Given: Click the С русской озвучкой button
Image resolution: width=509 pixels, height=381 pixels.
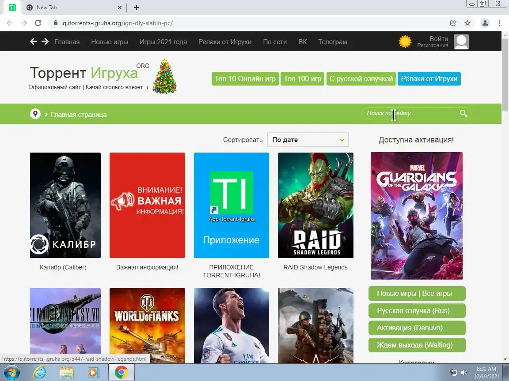Looking at the screenshot, I should coord(361,79).
